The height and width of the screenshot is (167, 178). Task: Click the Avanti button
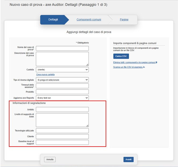128,159
